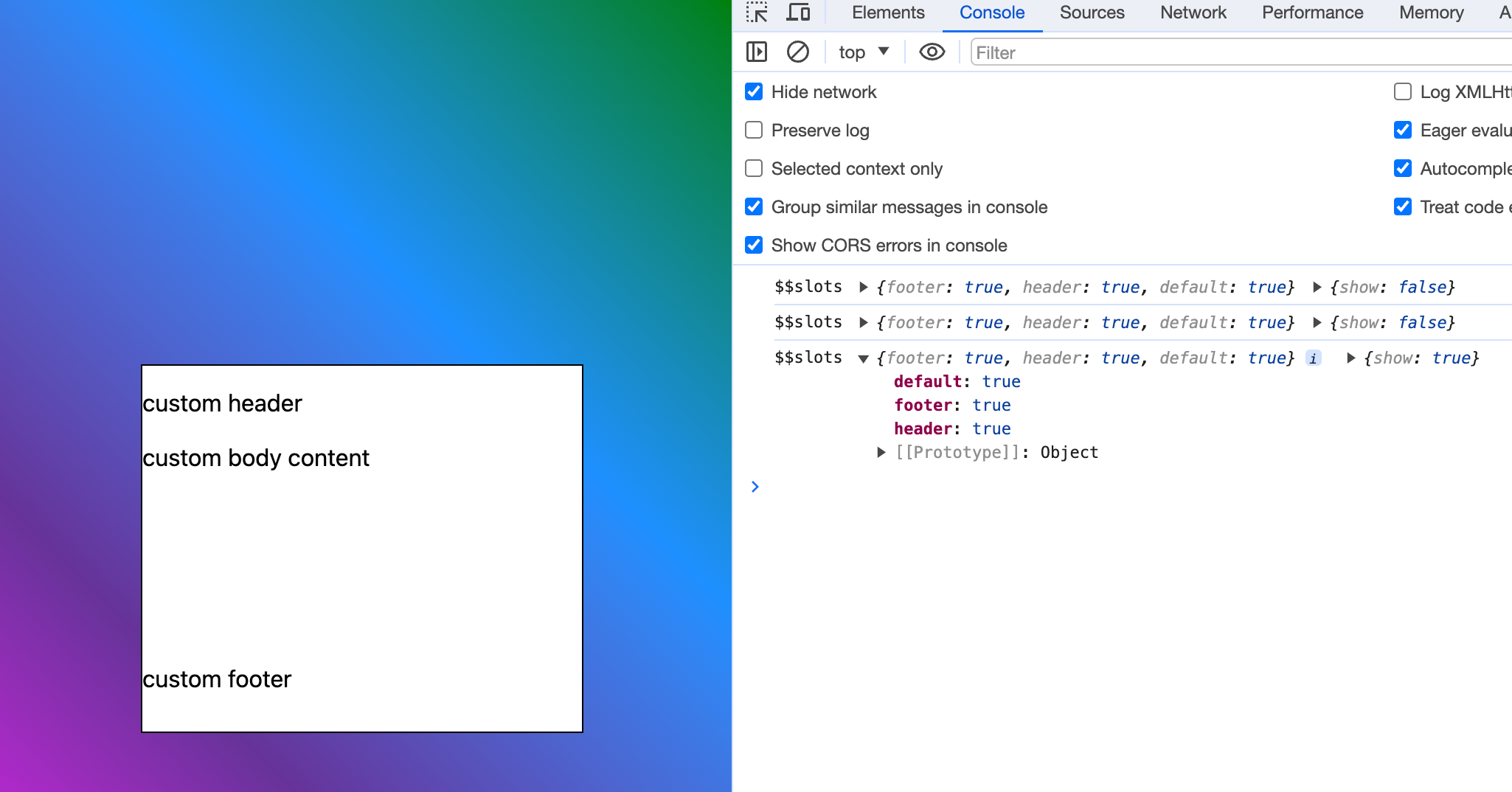Screen dimensions: 1512x792
Task: Disable Group similar messages in console
Action: pos(754,207)
